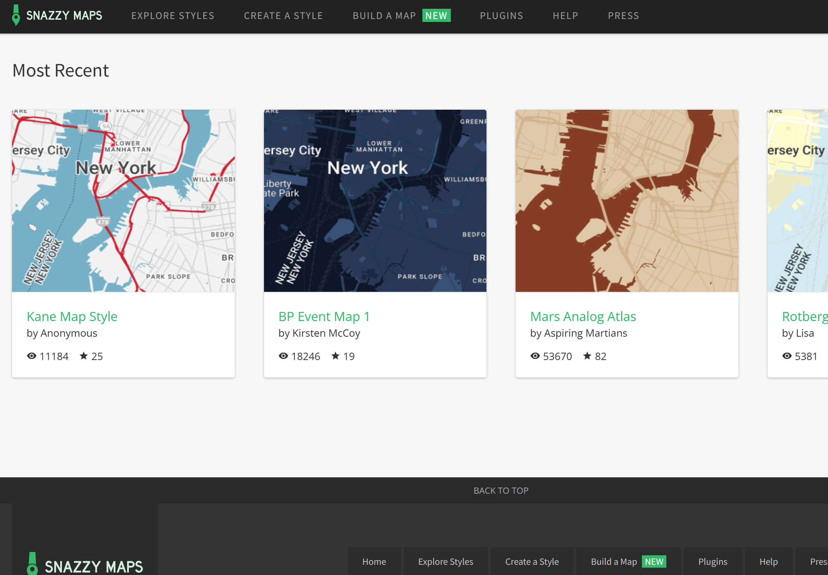
Task: Click the Snazzy Maps pen logo in header
Action: [16, 16]
